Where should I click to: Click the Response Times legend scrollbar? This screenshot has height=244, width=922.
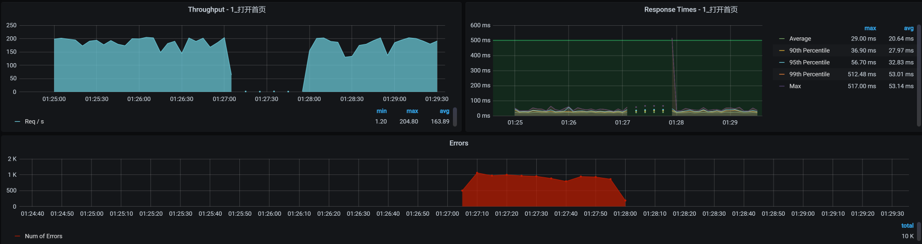point(919,76)
